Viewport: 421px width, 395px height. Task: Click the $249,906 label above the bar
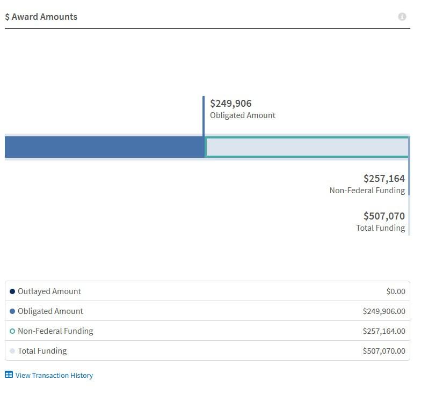[x=230, y=103]
